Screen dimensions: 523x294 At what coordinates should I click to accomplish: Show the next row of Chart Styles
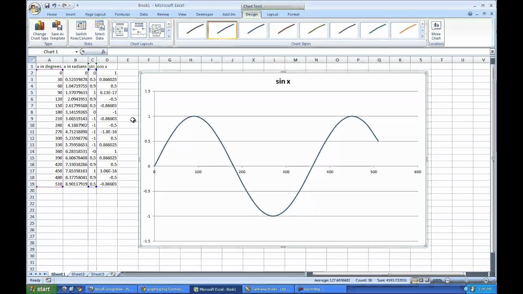423,30
